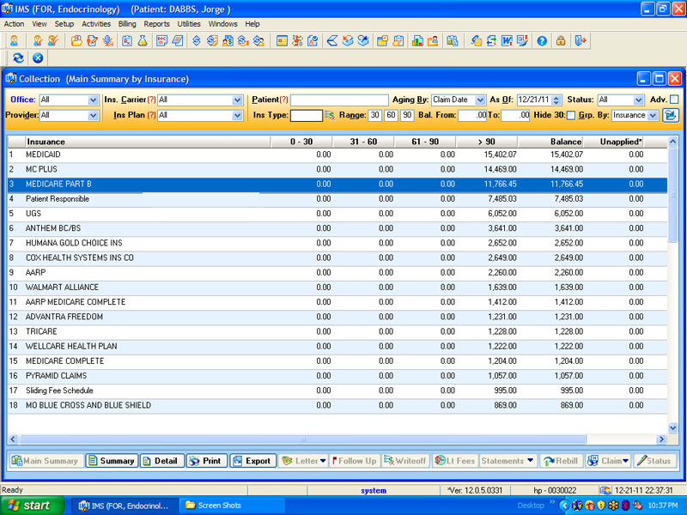Image resolution: width=687 pixels, height=515 pixels.
Task: Click the Export button
Action: (x=253, y=461)
